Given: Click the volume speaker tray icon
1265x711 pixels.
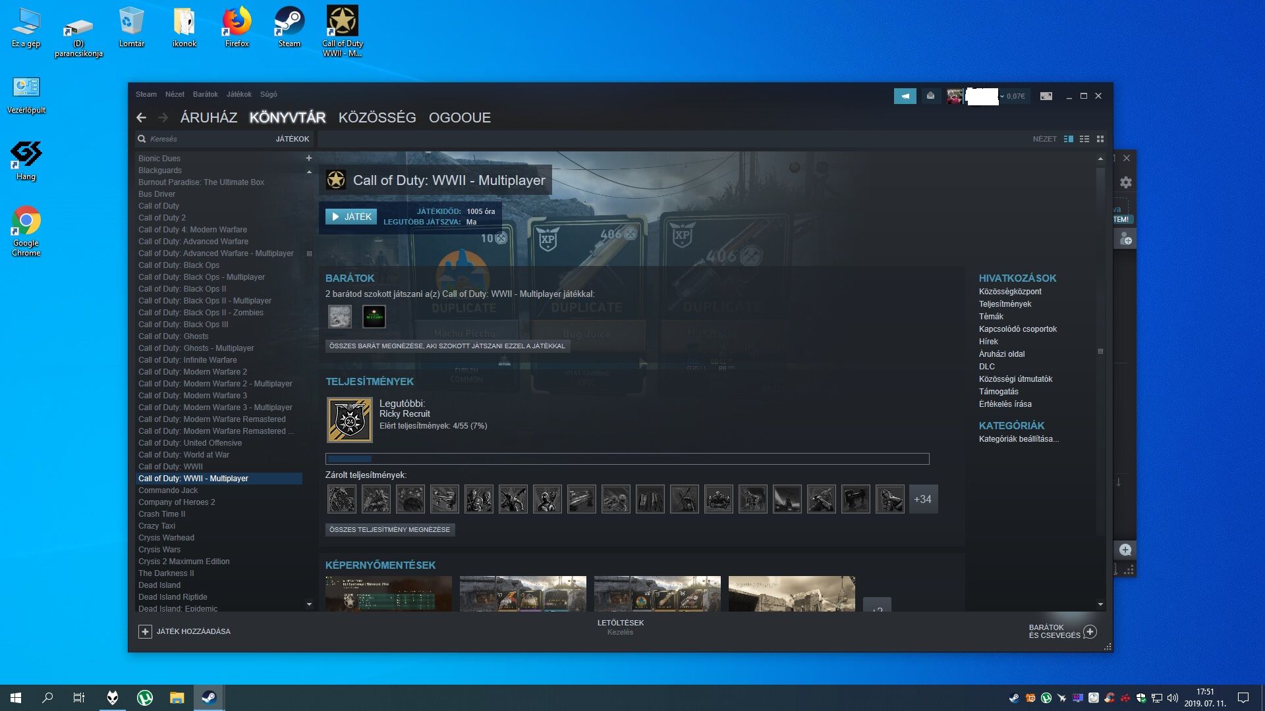Looking at the screenshot, I should pos(1172,698).
